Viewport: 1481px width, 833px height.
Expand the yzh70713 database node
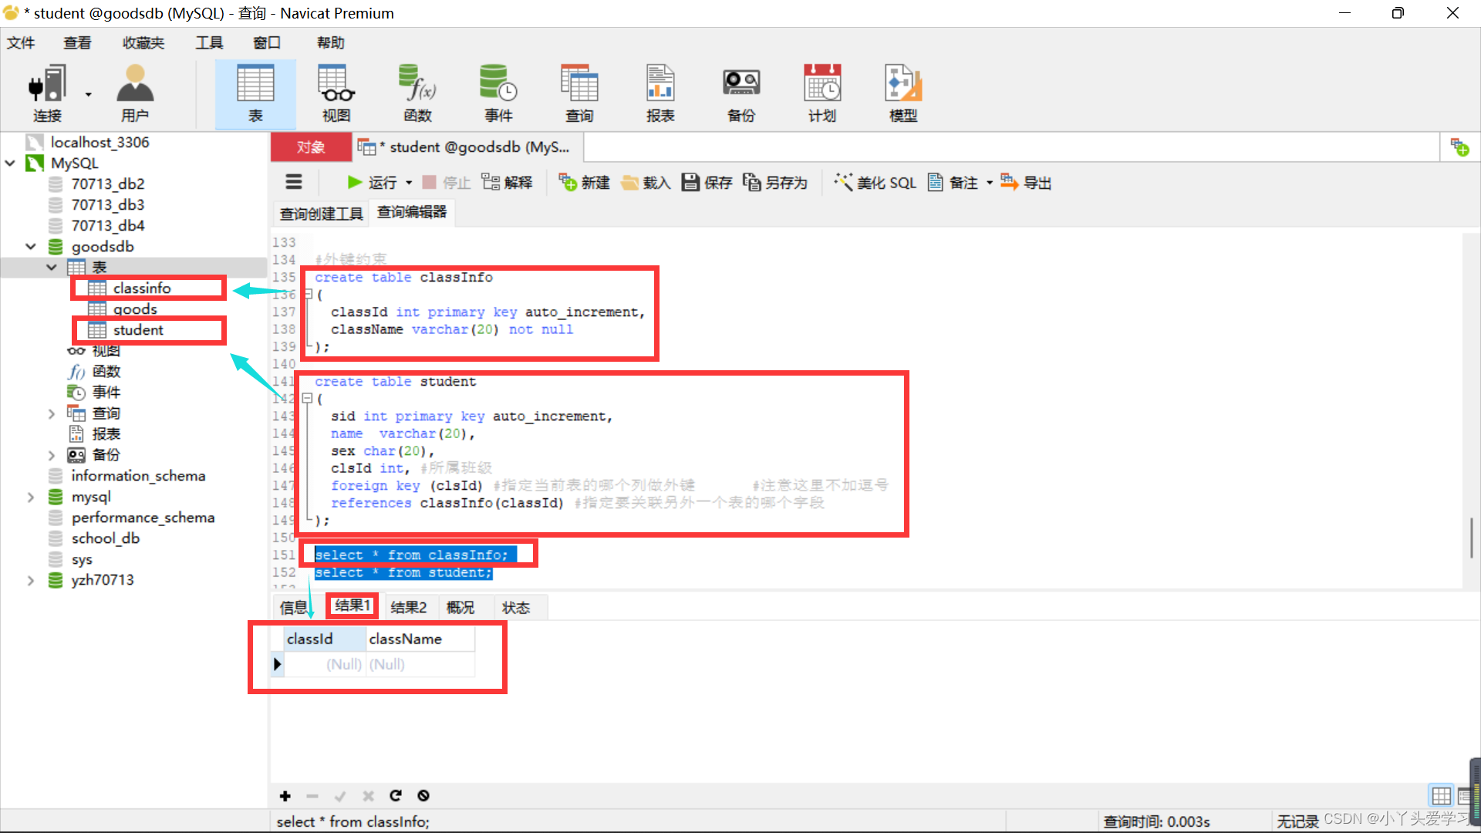31,580
